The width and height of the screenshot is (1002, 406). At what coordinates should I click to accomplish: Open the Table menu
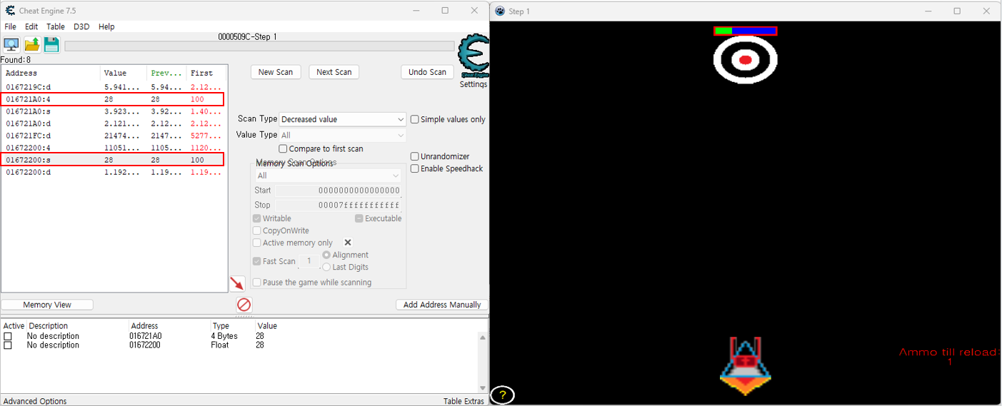(56, 26)
